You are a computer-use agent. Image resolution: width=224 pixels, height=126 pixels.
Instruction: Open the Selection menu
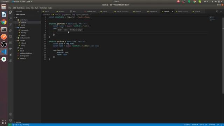21,8
